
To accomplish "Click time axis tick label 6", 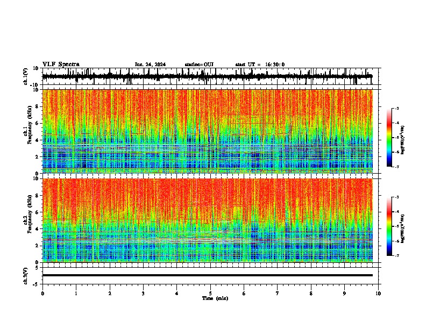I will click(x=244, y=294).
